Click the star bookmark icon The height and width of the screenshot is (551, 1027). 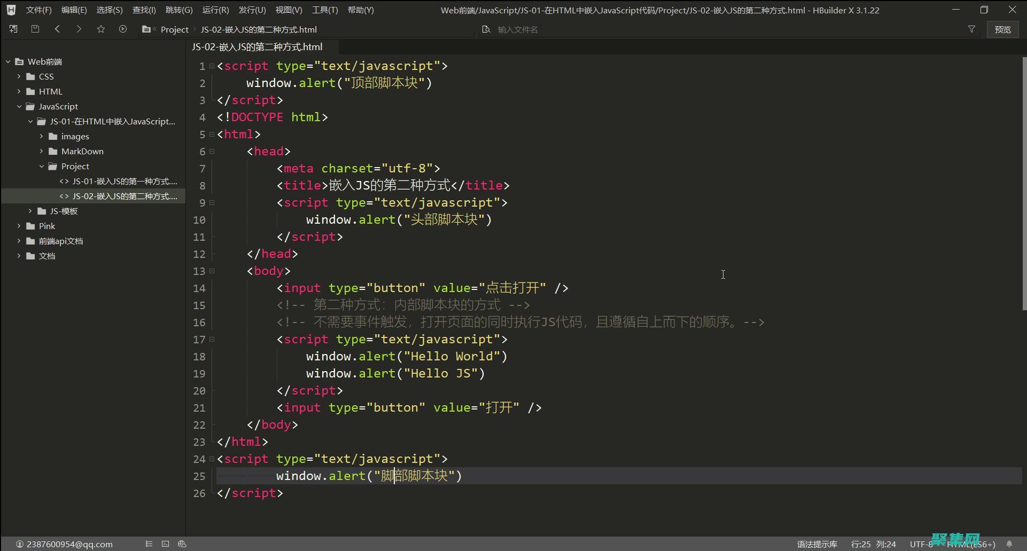click(x=101, y=29)
